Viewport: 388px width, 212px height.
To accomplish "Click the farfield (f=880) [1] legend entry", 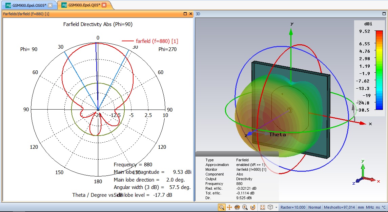I will pos(157,41).
